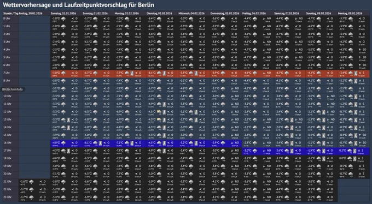Click the '0 Uhr' row label
This screenshot has height=204, width=372.
tap(7, 19)
